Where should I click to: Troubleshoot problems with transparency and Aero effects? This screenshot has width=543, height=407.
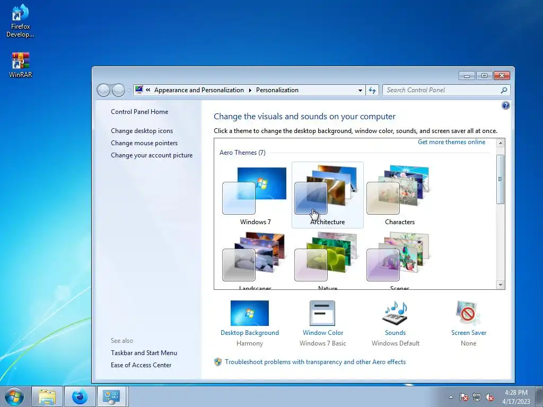click(x=315, y=362)
